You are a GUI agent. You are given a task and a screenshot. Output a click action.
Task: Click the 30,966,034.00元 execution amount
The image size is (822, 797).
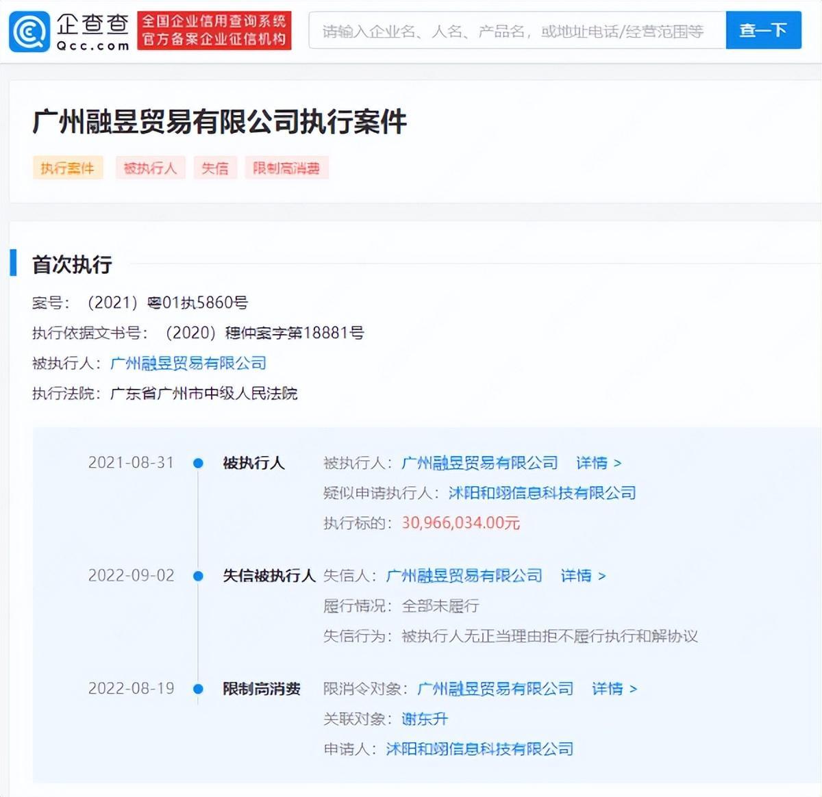(461, 523)
